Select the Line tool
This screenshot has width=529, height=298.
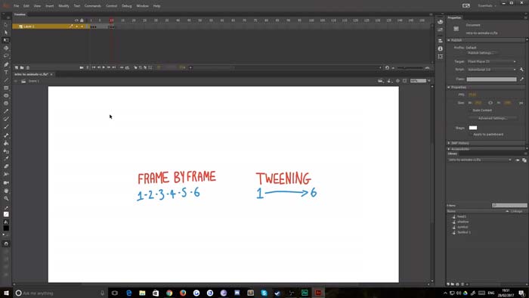(x=6, y=80)
